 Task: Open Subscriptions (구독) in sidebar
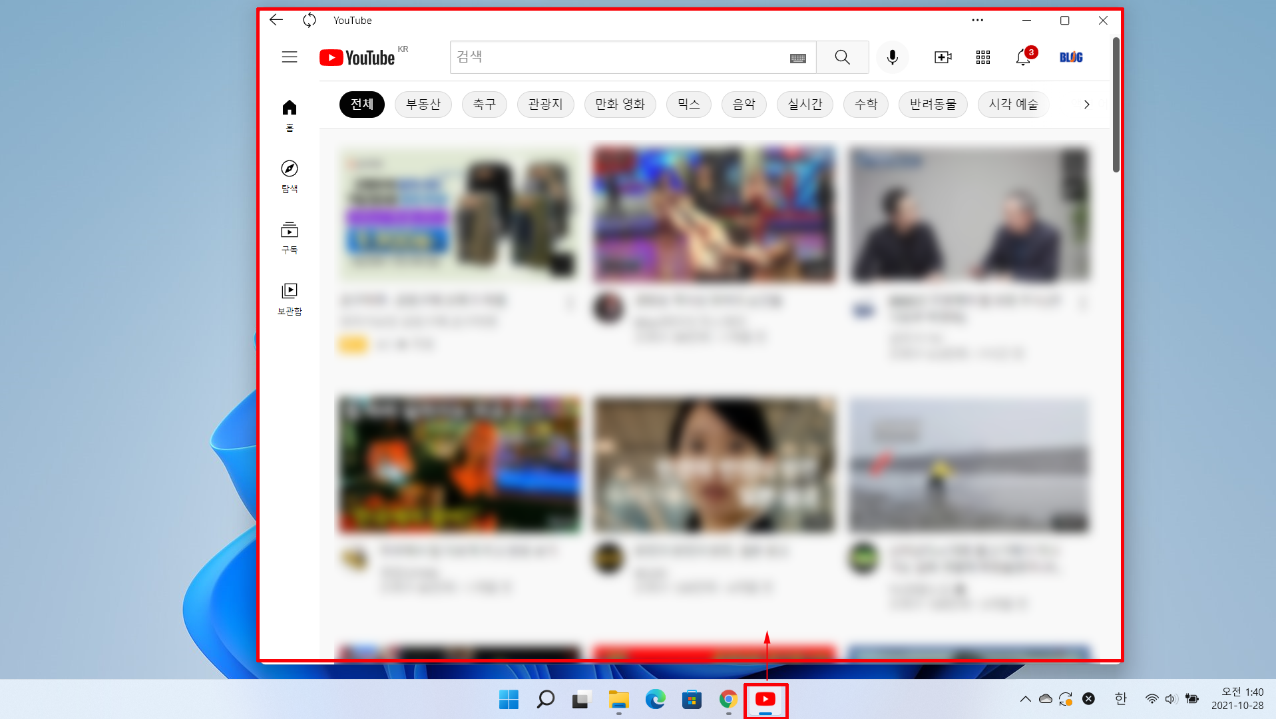point(290,238)
